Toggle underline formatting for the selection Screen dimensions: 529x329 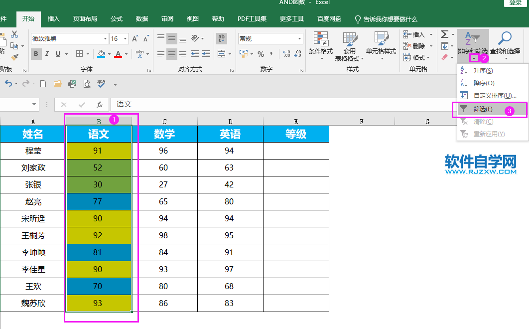[57, 53]
